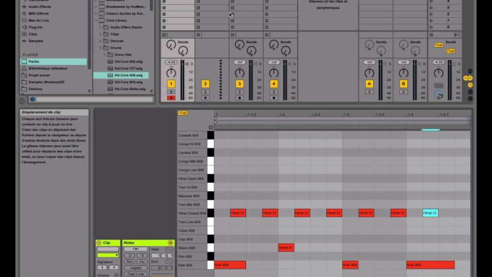Image resolution: width=492 pixels, height=277 pixels.
Task: Select Kit-Core 909.adg in browser
Action: tap(128, 82)
